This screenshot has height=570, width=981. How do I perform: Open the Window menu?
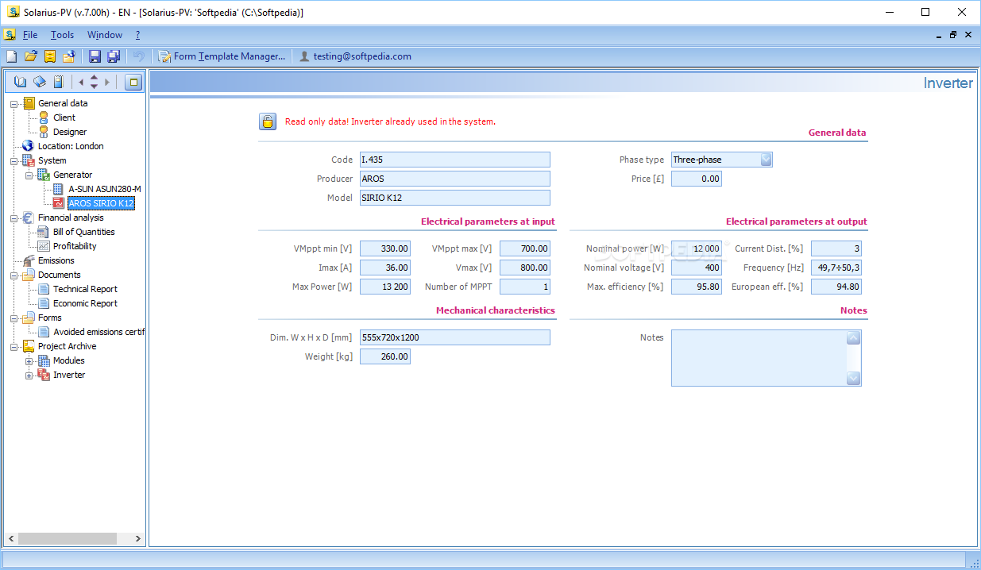105,35
